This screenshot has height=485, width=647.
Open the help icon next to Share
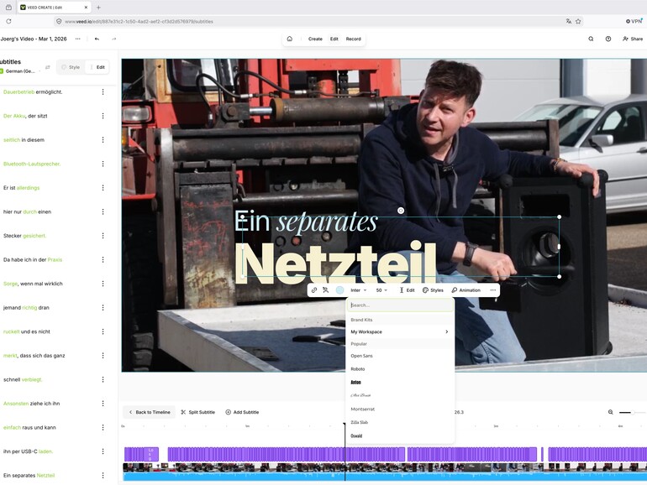click(x=608, y=39)
